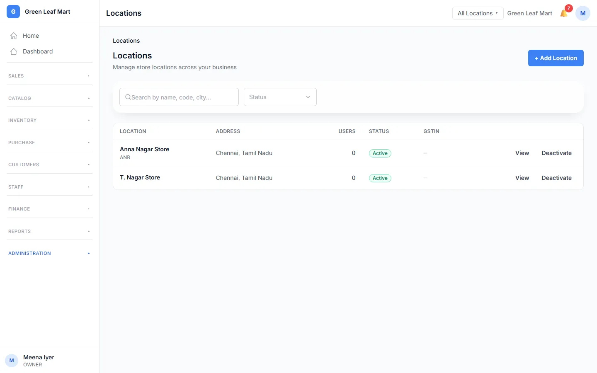Click the Status column header

[x=379, y=131]
